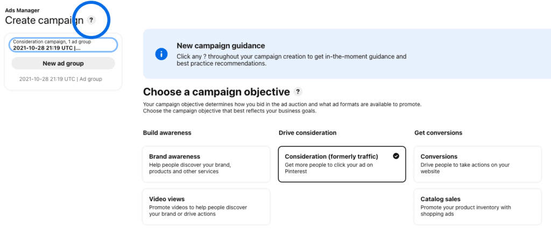
Task: Click the help icon next to Choose a campaign objective
Action: point(298,91)
